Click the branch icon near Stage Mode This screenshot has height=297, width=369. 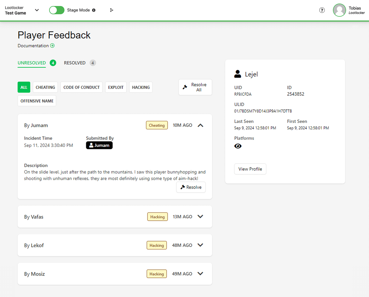click(111, 10)
